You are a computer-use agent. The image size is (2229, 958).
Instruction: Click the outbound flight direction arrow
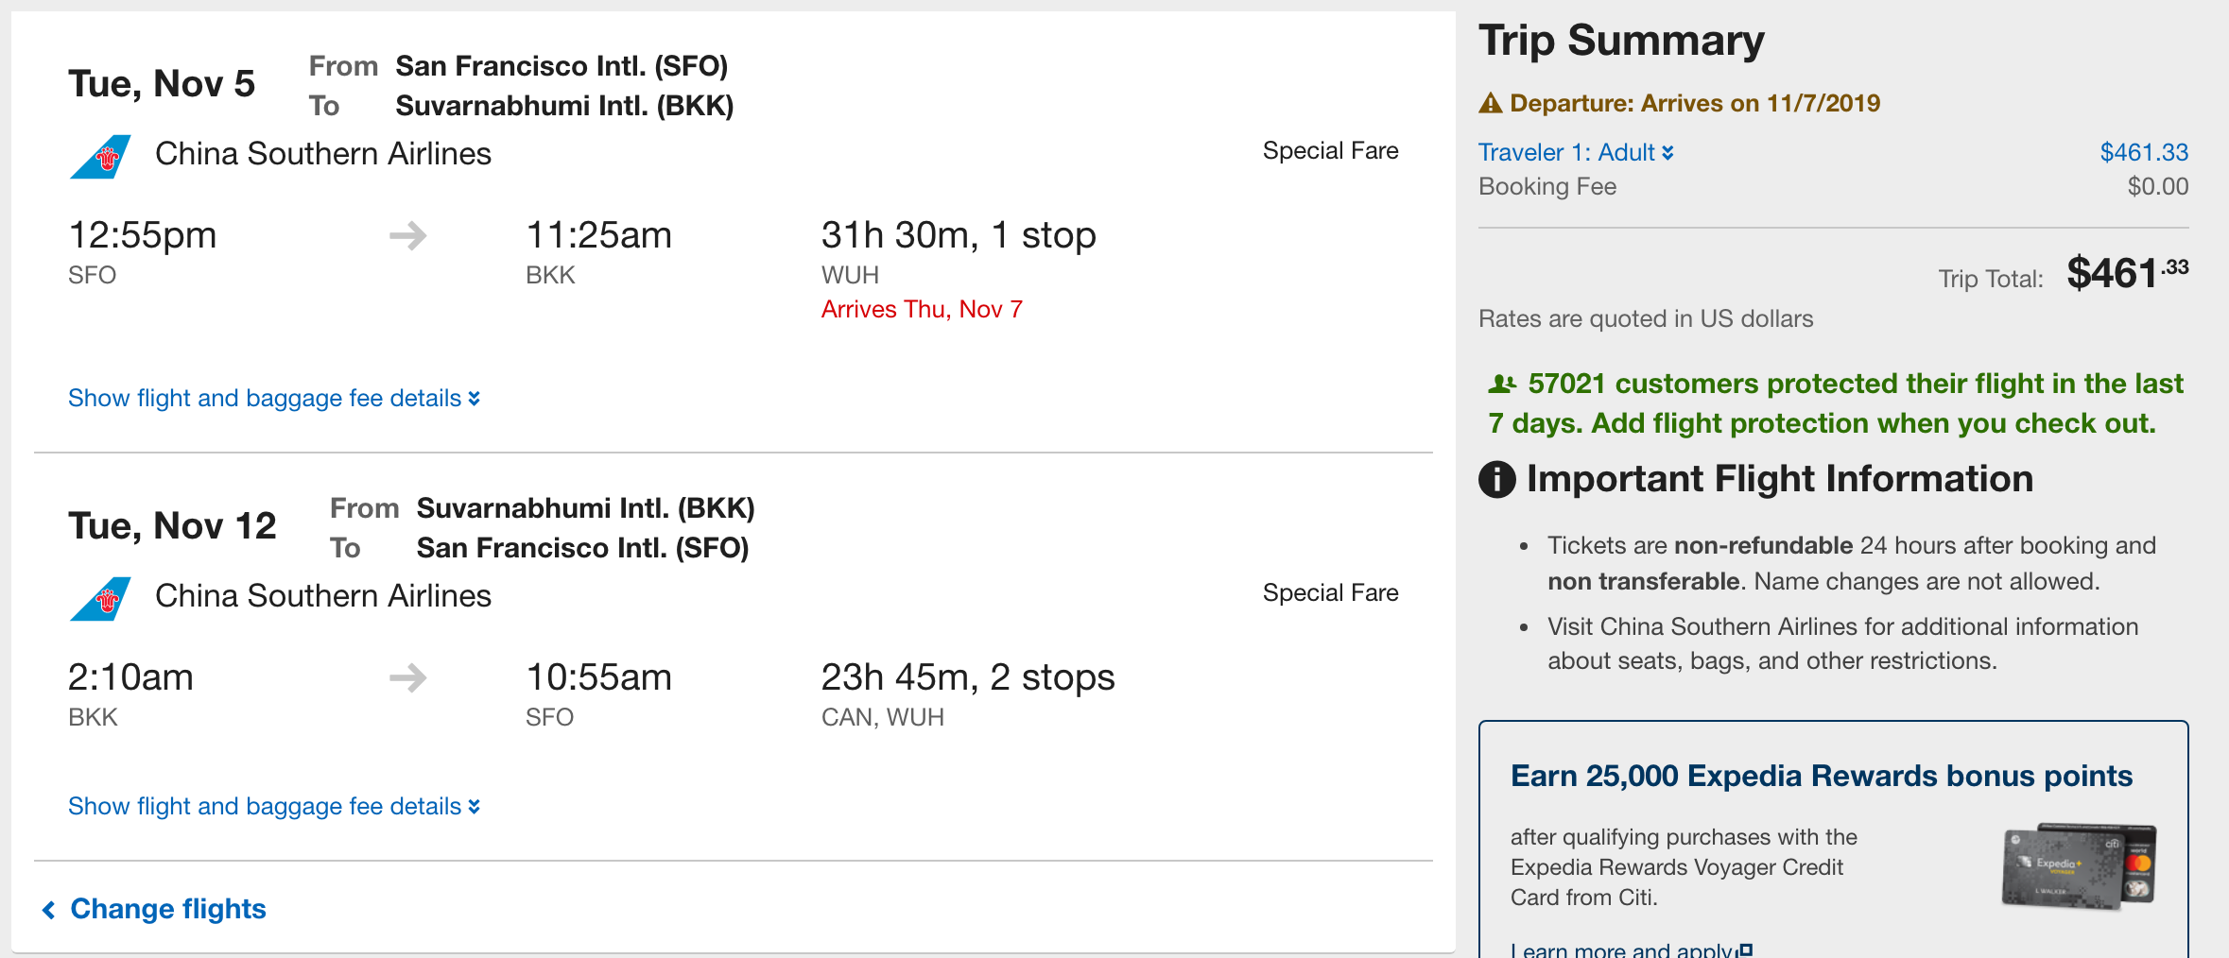coord(408,235)
